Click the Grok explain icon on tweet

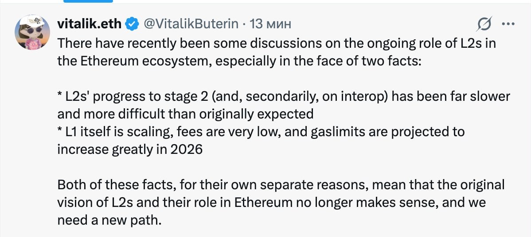click(x=485, y=24)
